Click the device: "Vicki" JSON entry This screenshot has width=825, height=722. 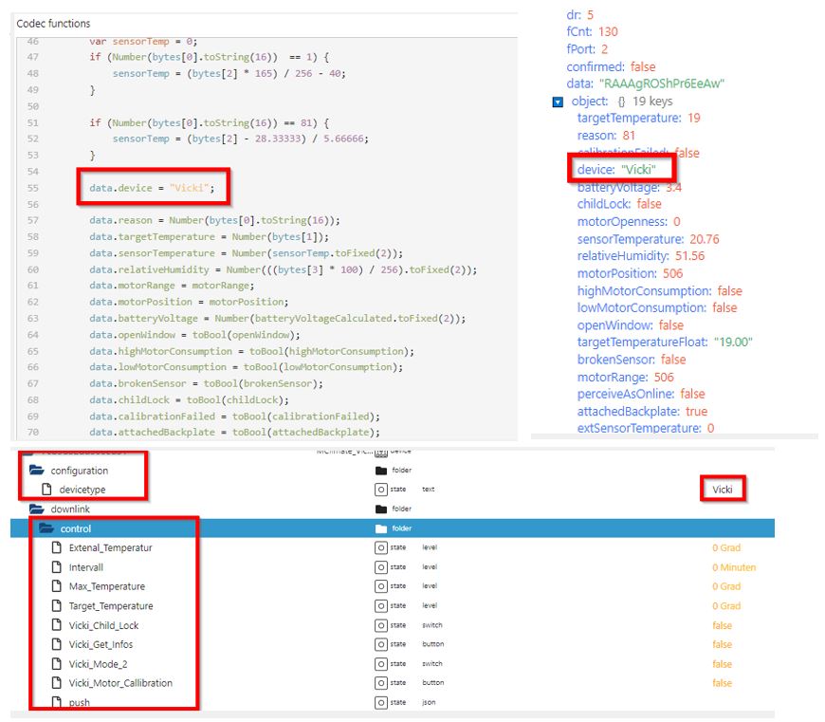point(616,170)
